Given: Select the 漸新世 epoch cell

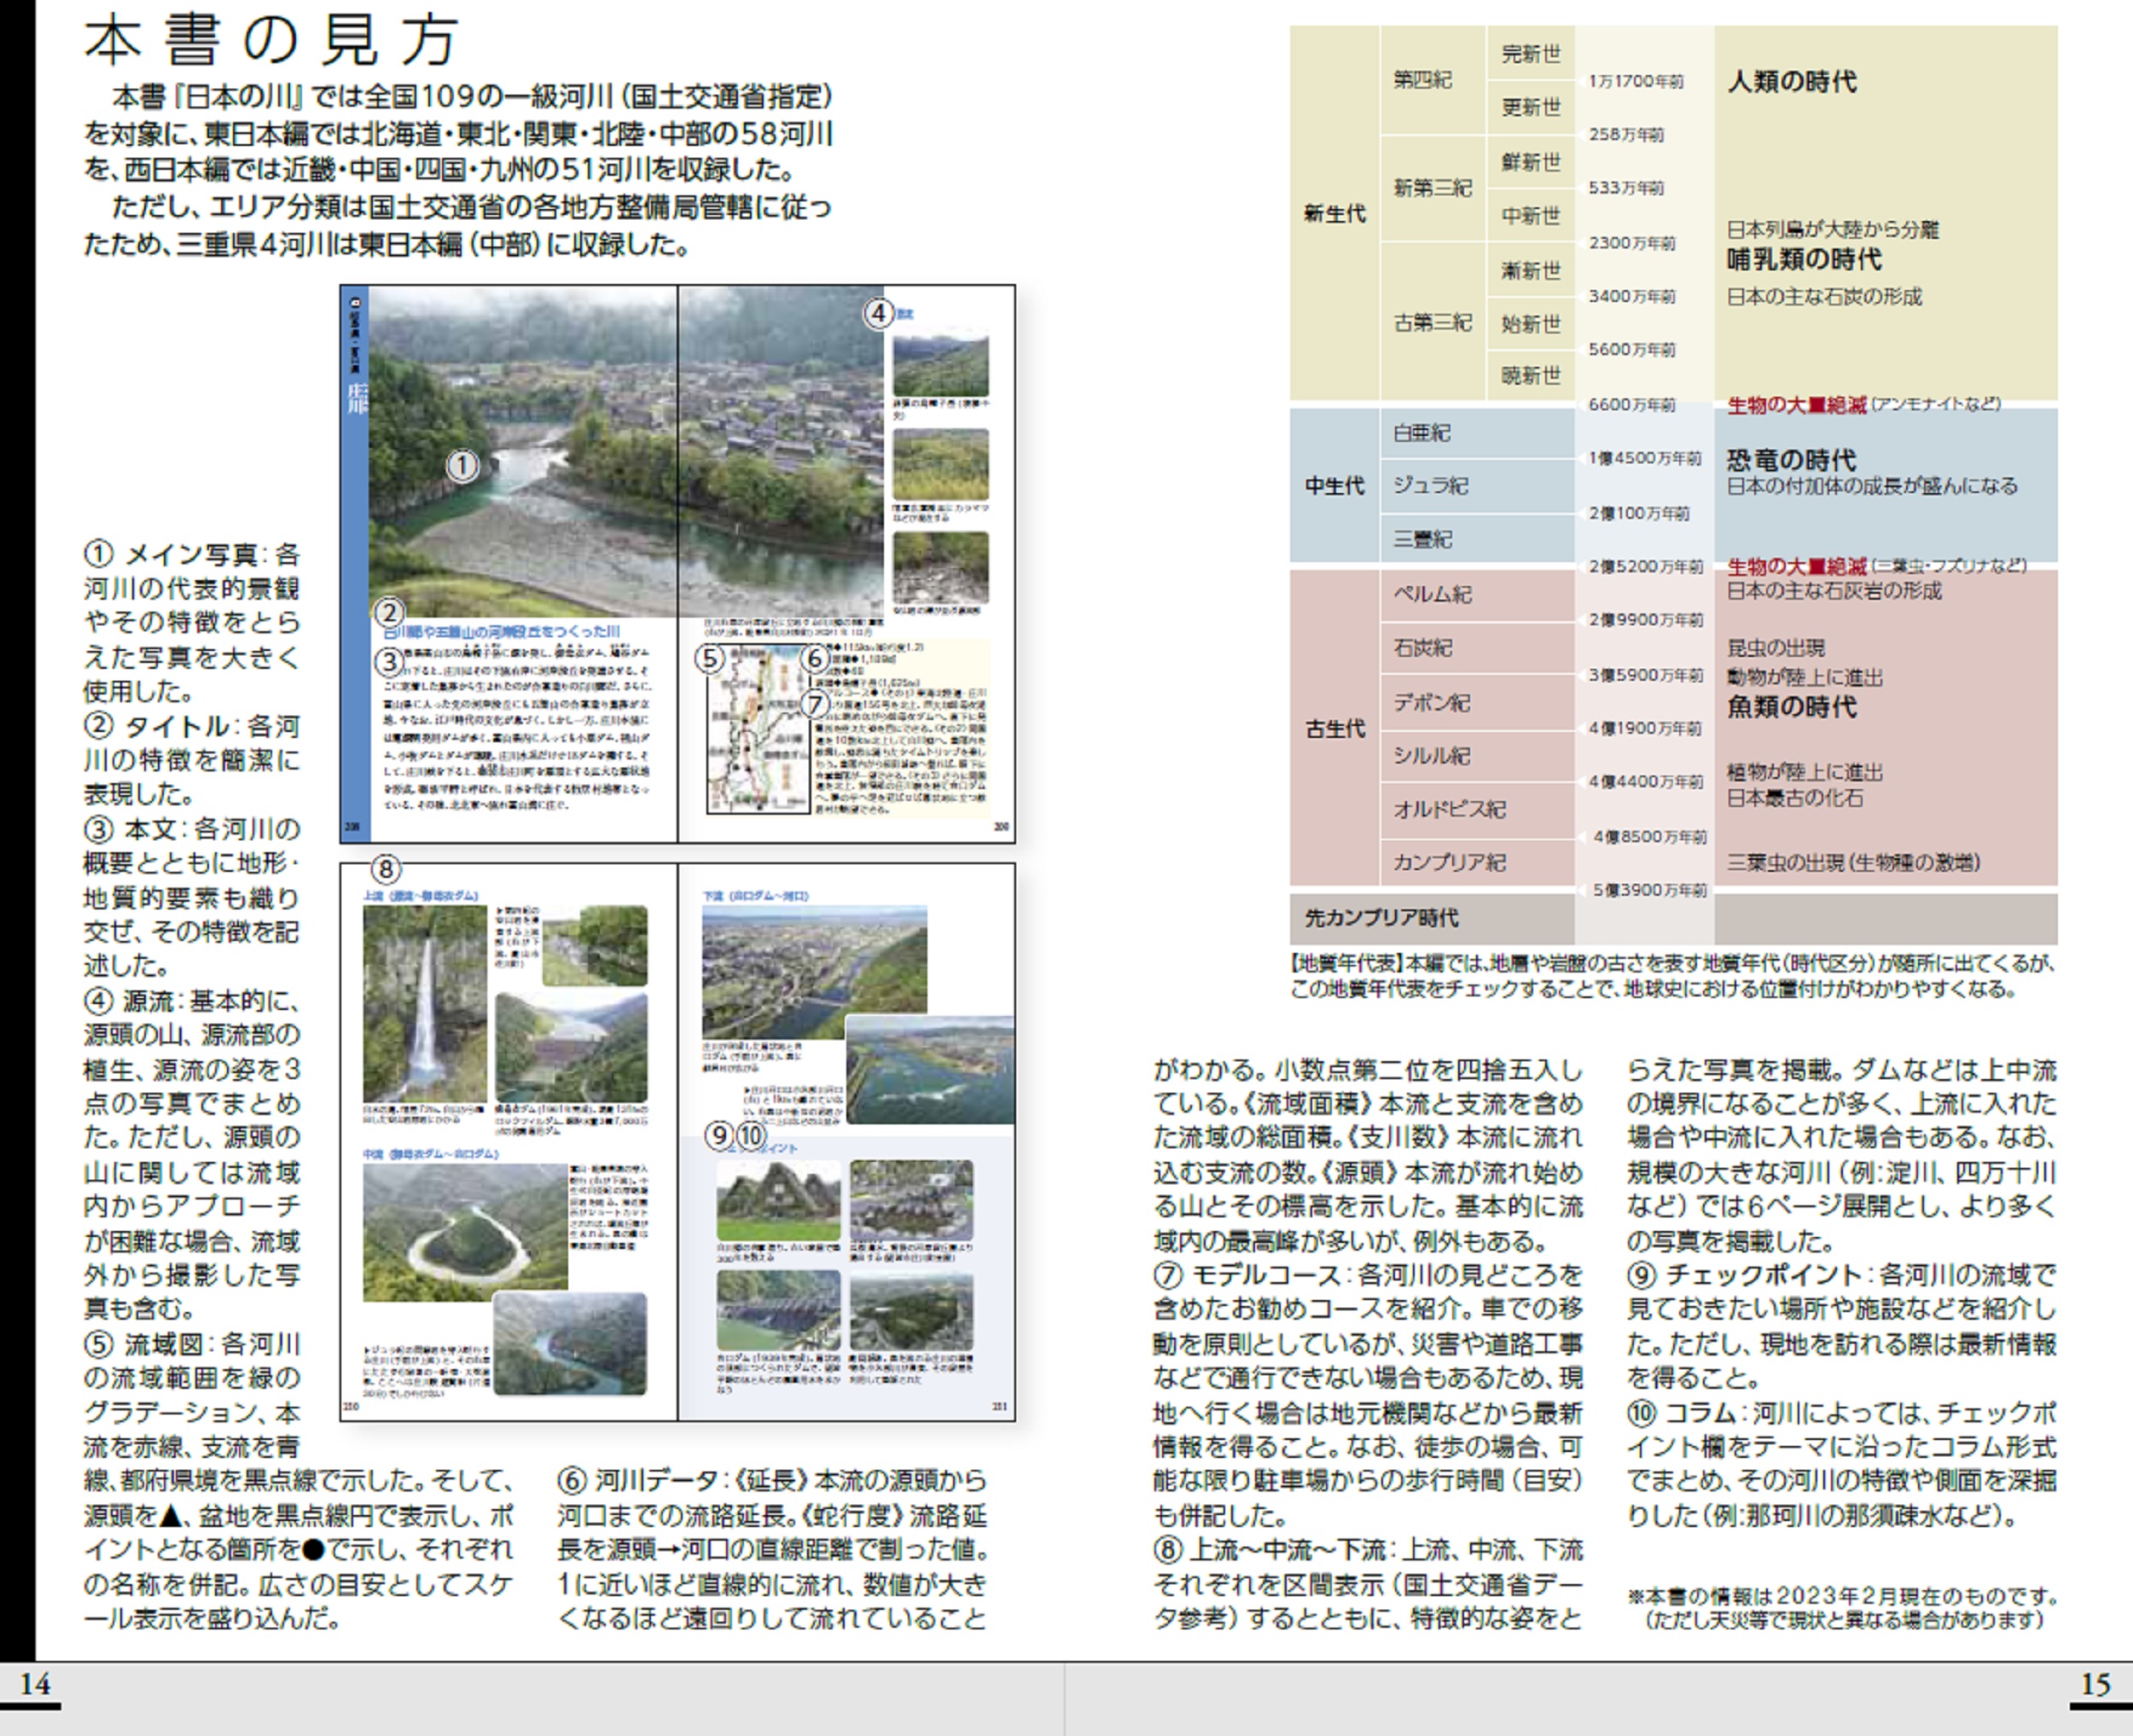Looking at the screenshot, I should pyautogui.click(x=1531, y=270).
